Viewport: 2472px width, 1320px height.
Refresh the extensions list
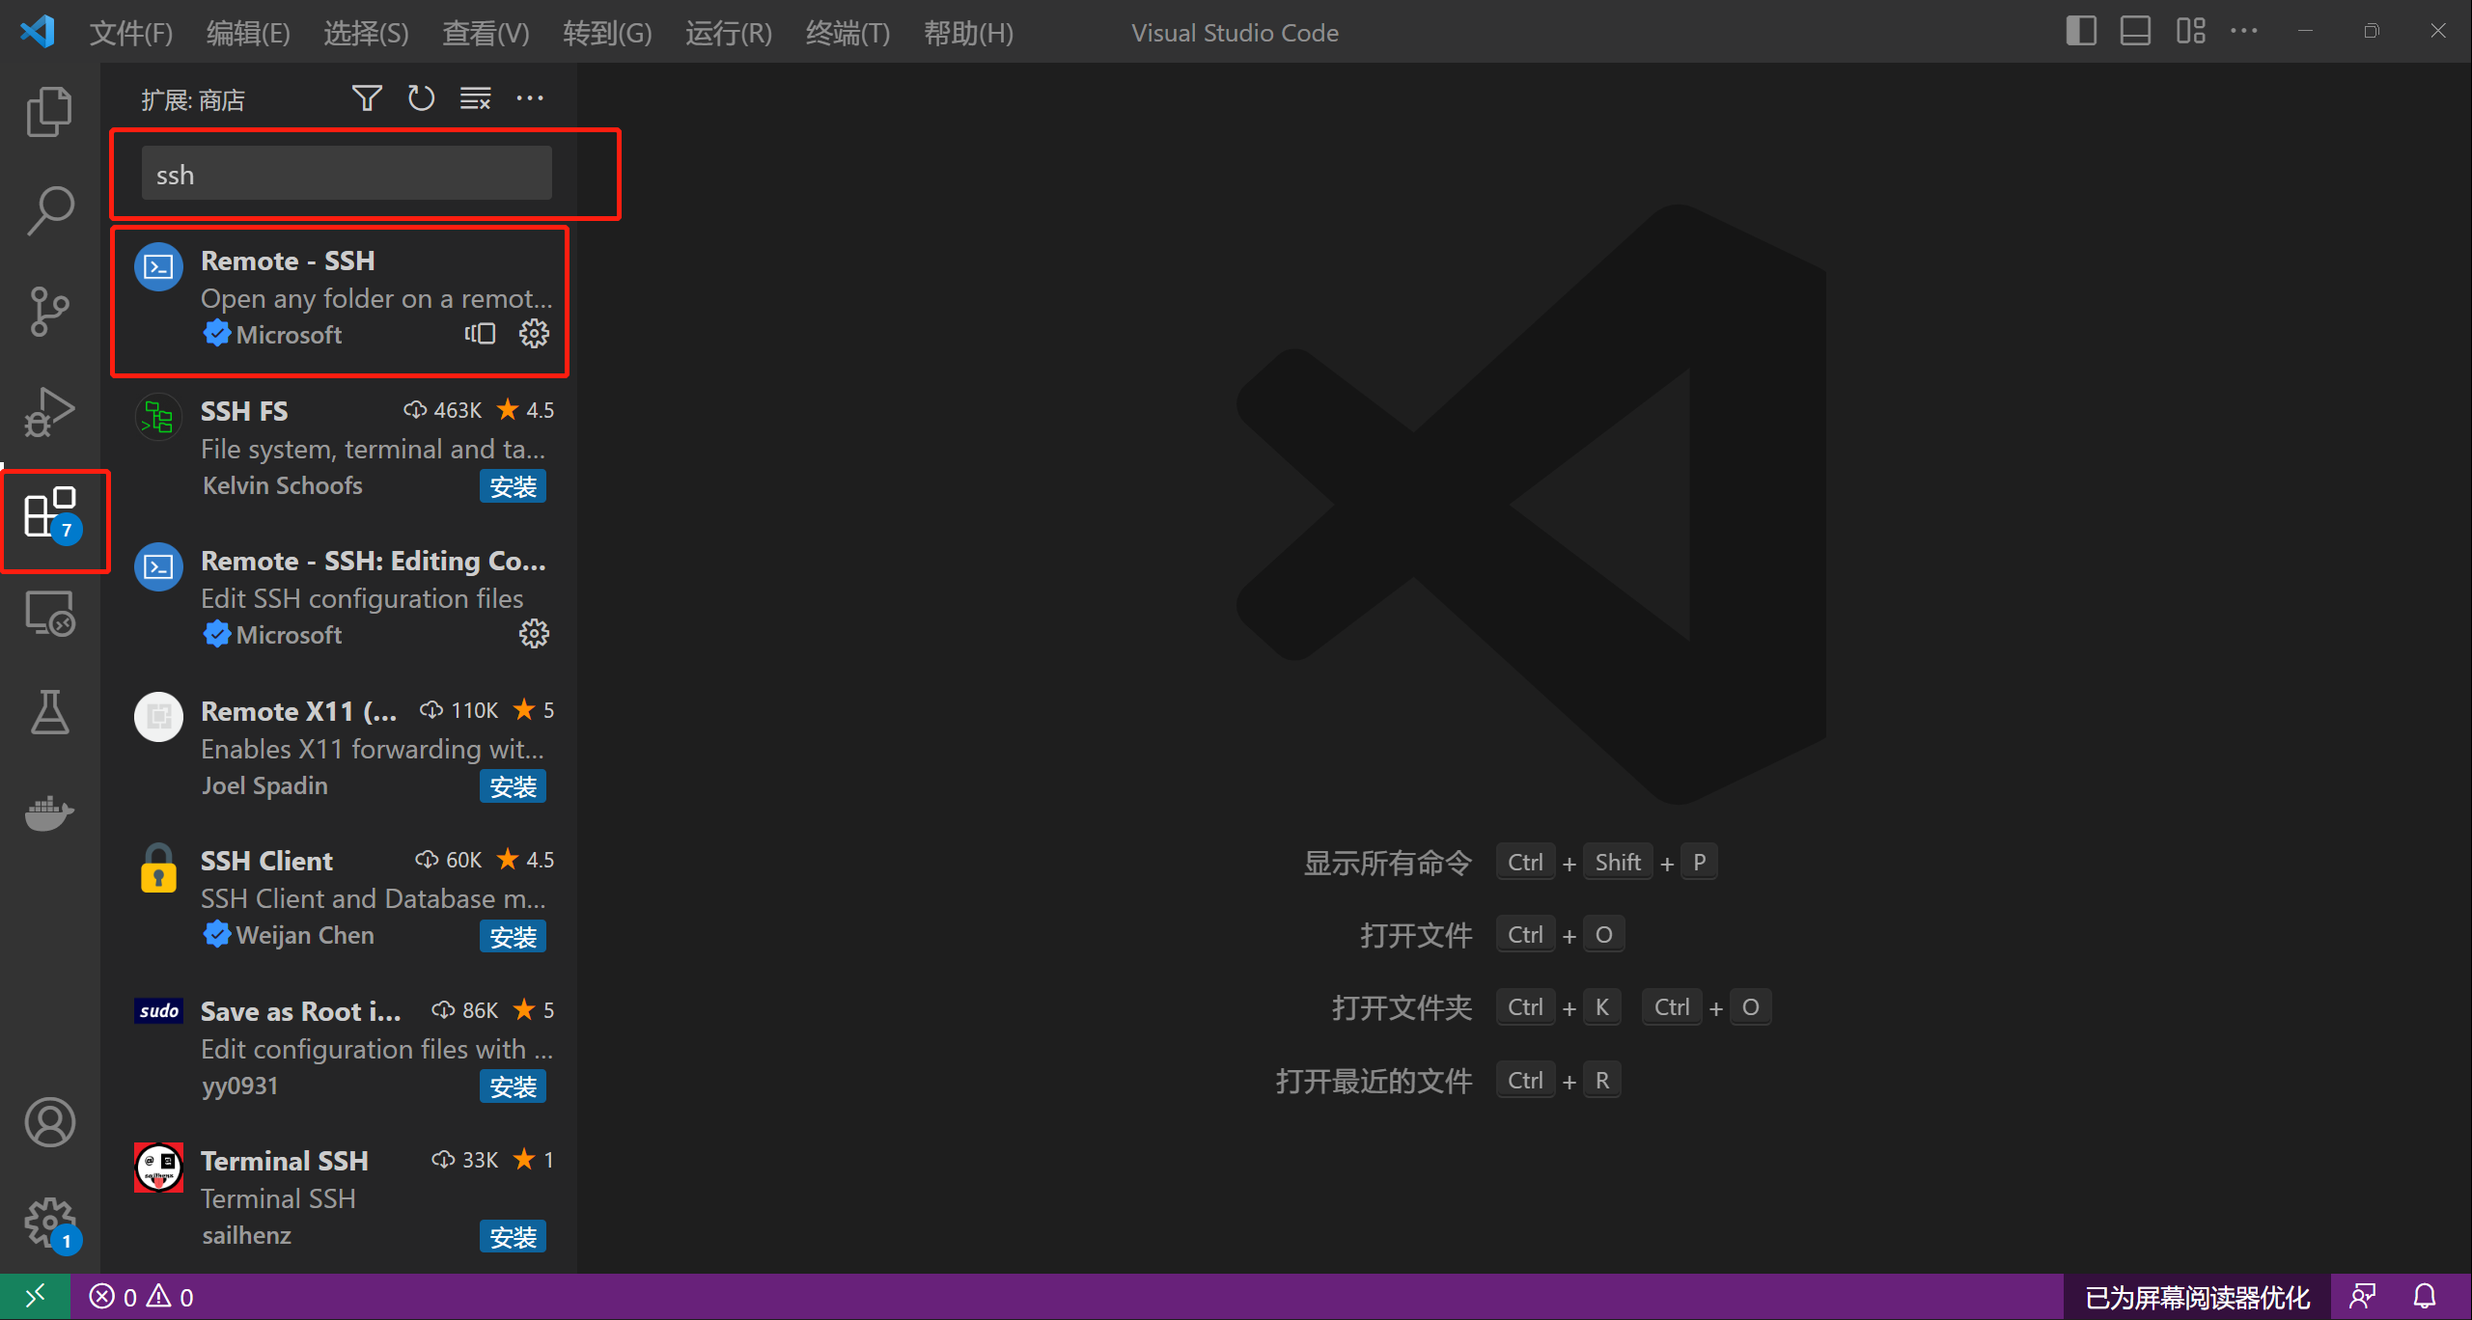click(x=421, y=98)
